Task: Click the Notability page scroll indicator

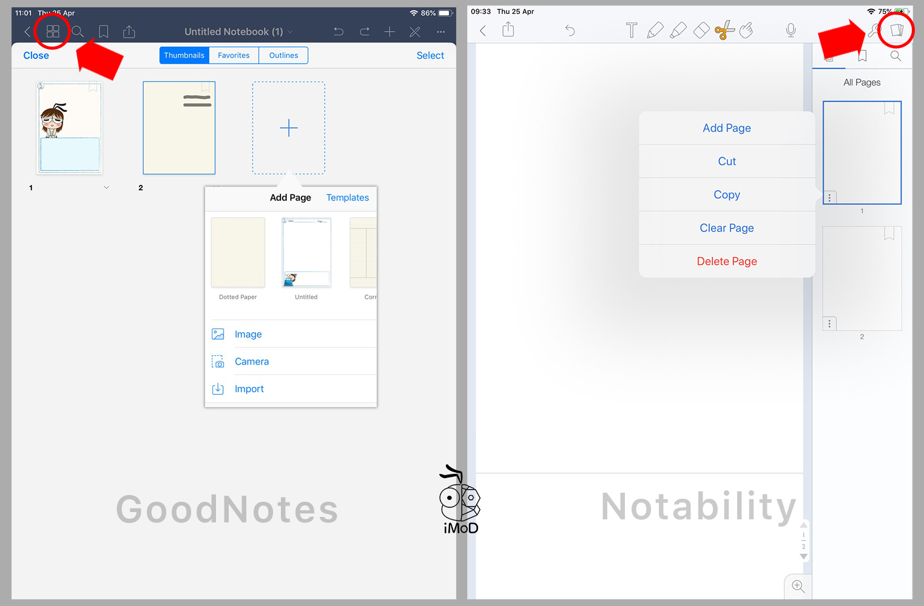Action: (x=803, y=541)
